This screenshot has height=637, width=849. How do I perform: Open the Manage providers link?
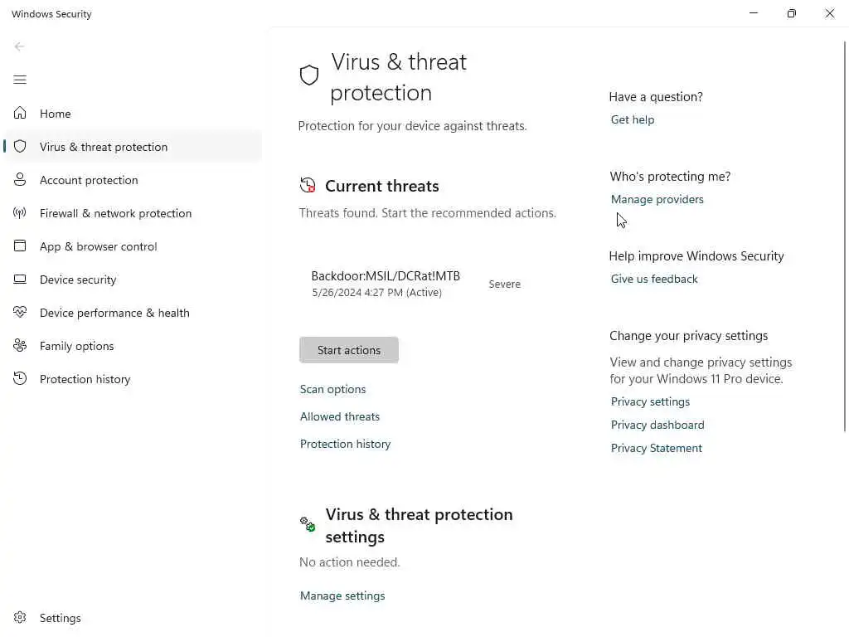coord(657,199)
